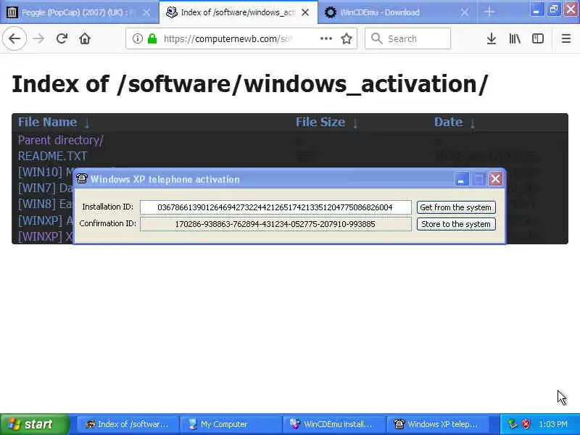Switch to Windows XP telep... taskbar button
This screenshot has width=580, height=435.
(438, 424)
